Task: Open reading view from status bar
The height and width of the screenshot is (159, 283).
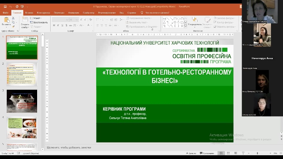Action: pos(236,153)
